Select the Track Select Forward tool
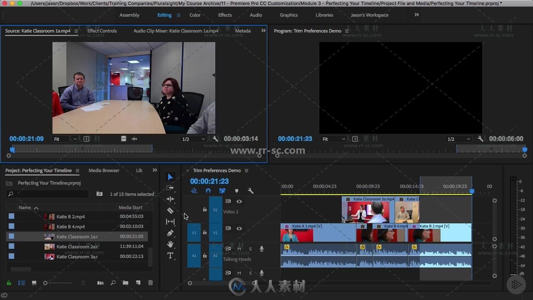Screen dimensions: 533x300 click(x=170, y=188)
